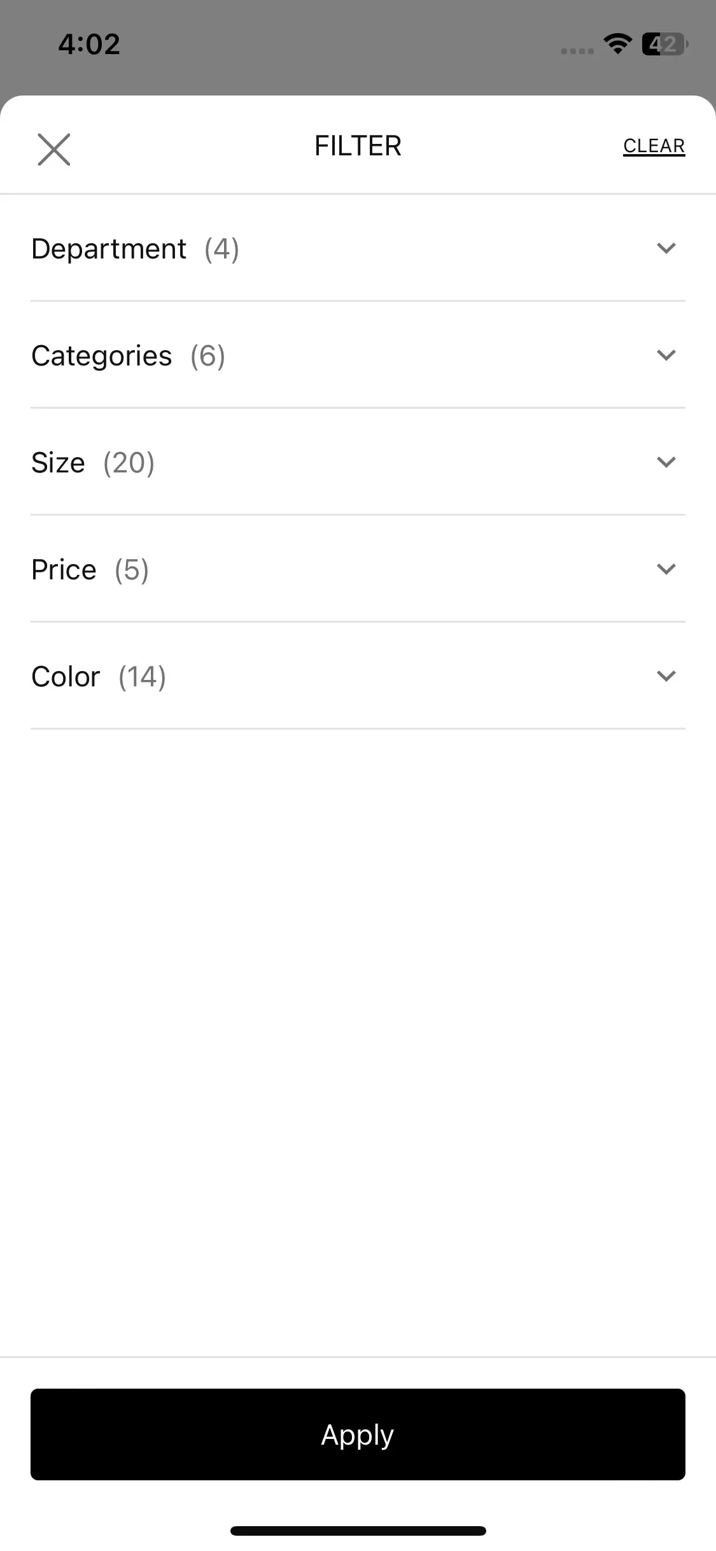Image resolution: width=716 pixels, height=1551 pixels.
Task: Click the FILTER title heading
Action: 358,146
